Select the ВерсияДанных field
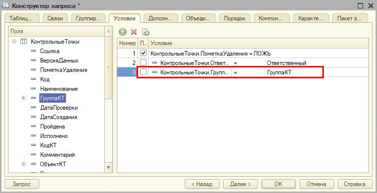The image size is (377, 193). click(60, 60)
